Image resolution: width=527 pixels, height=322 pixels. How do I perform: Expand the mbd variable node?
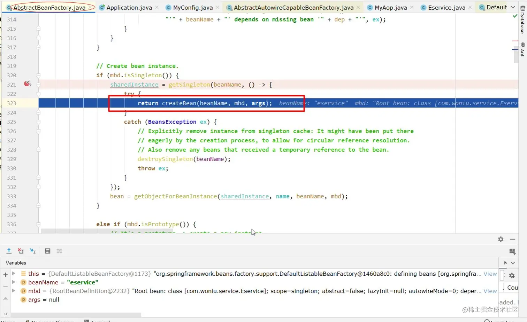point(14,291)
